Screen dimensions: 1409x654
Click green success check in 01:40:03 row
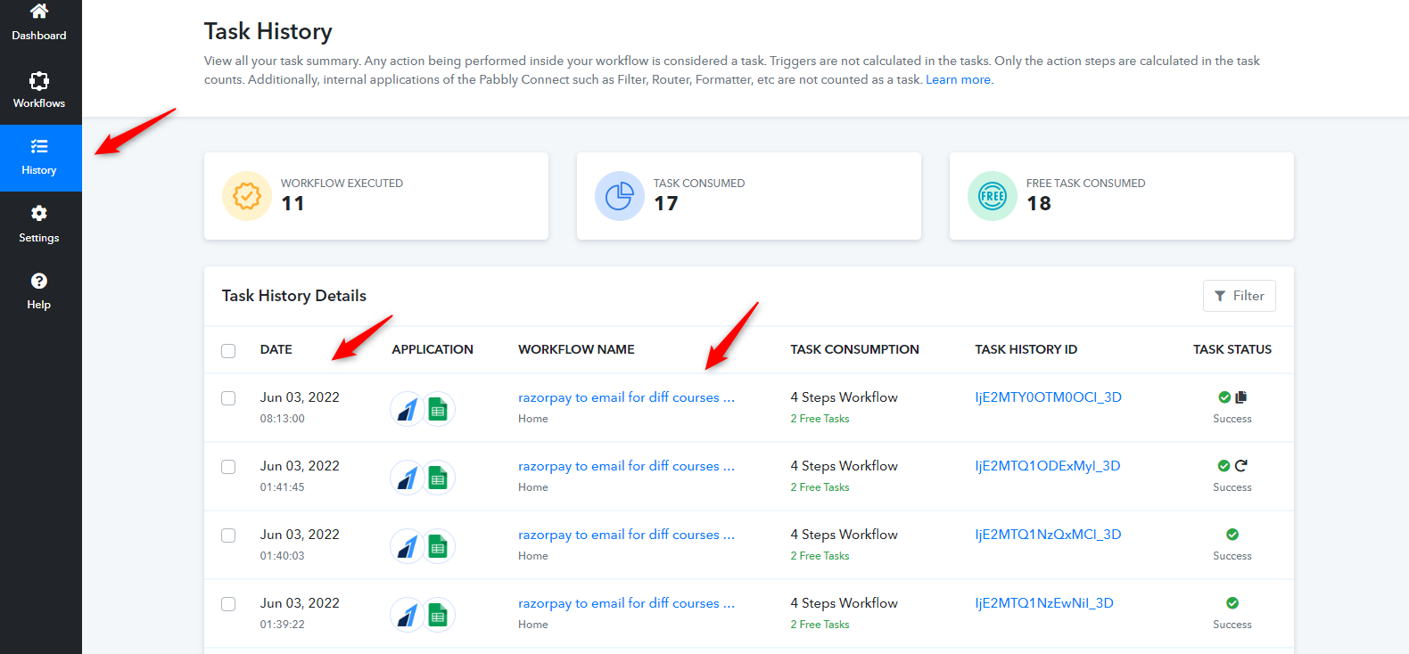1232,535
